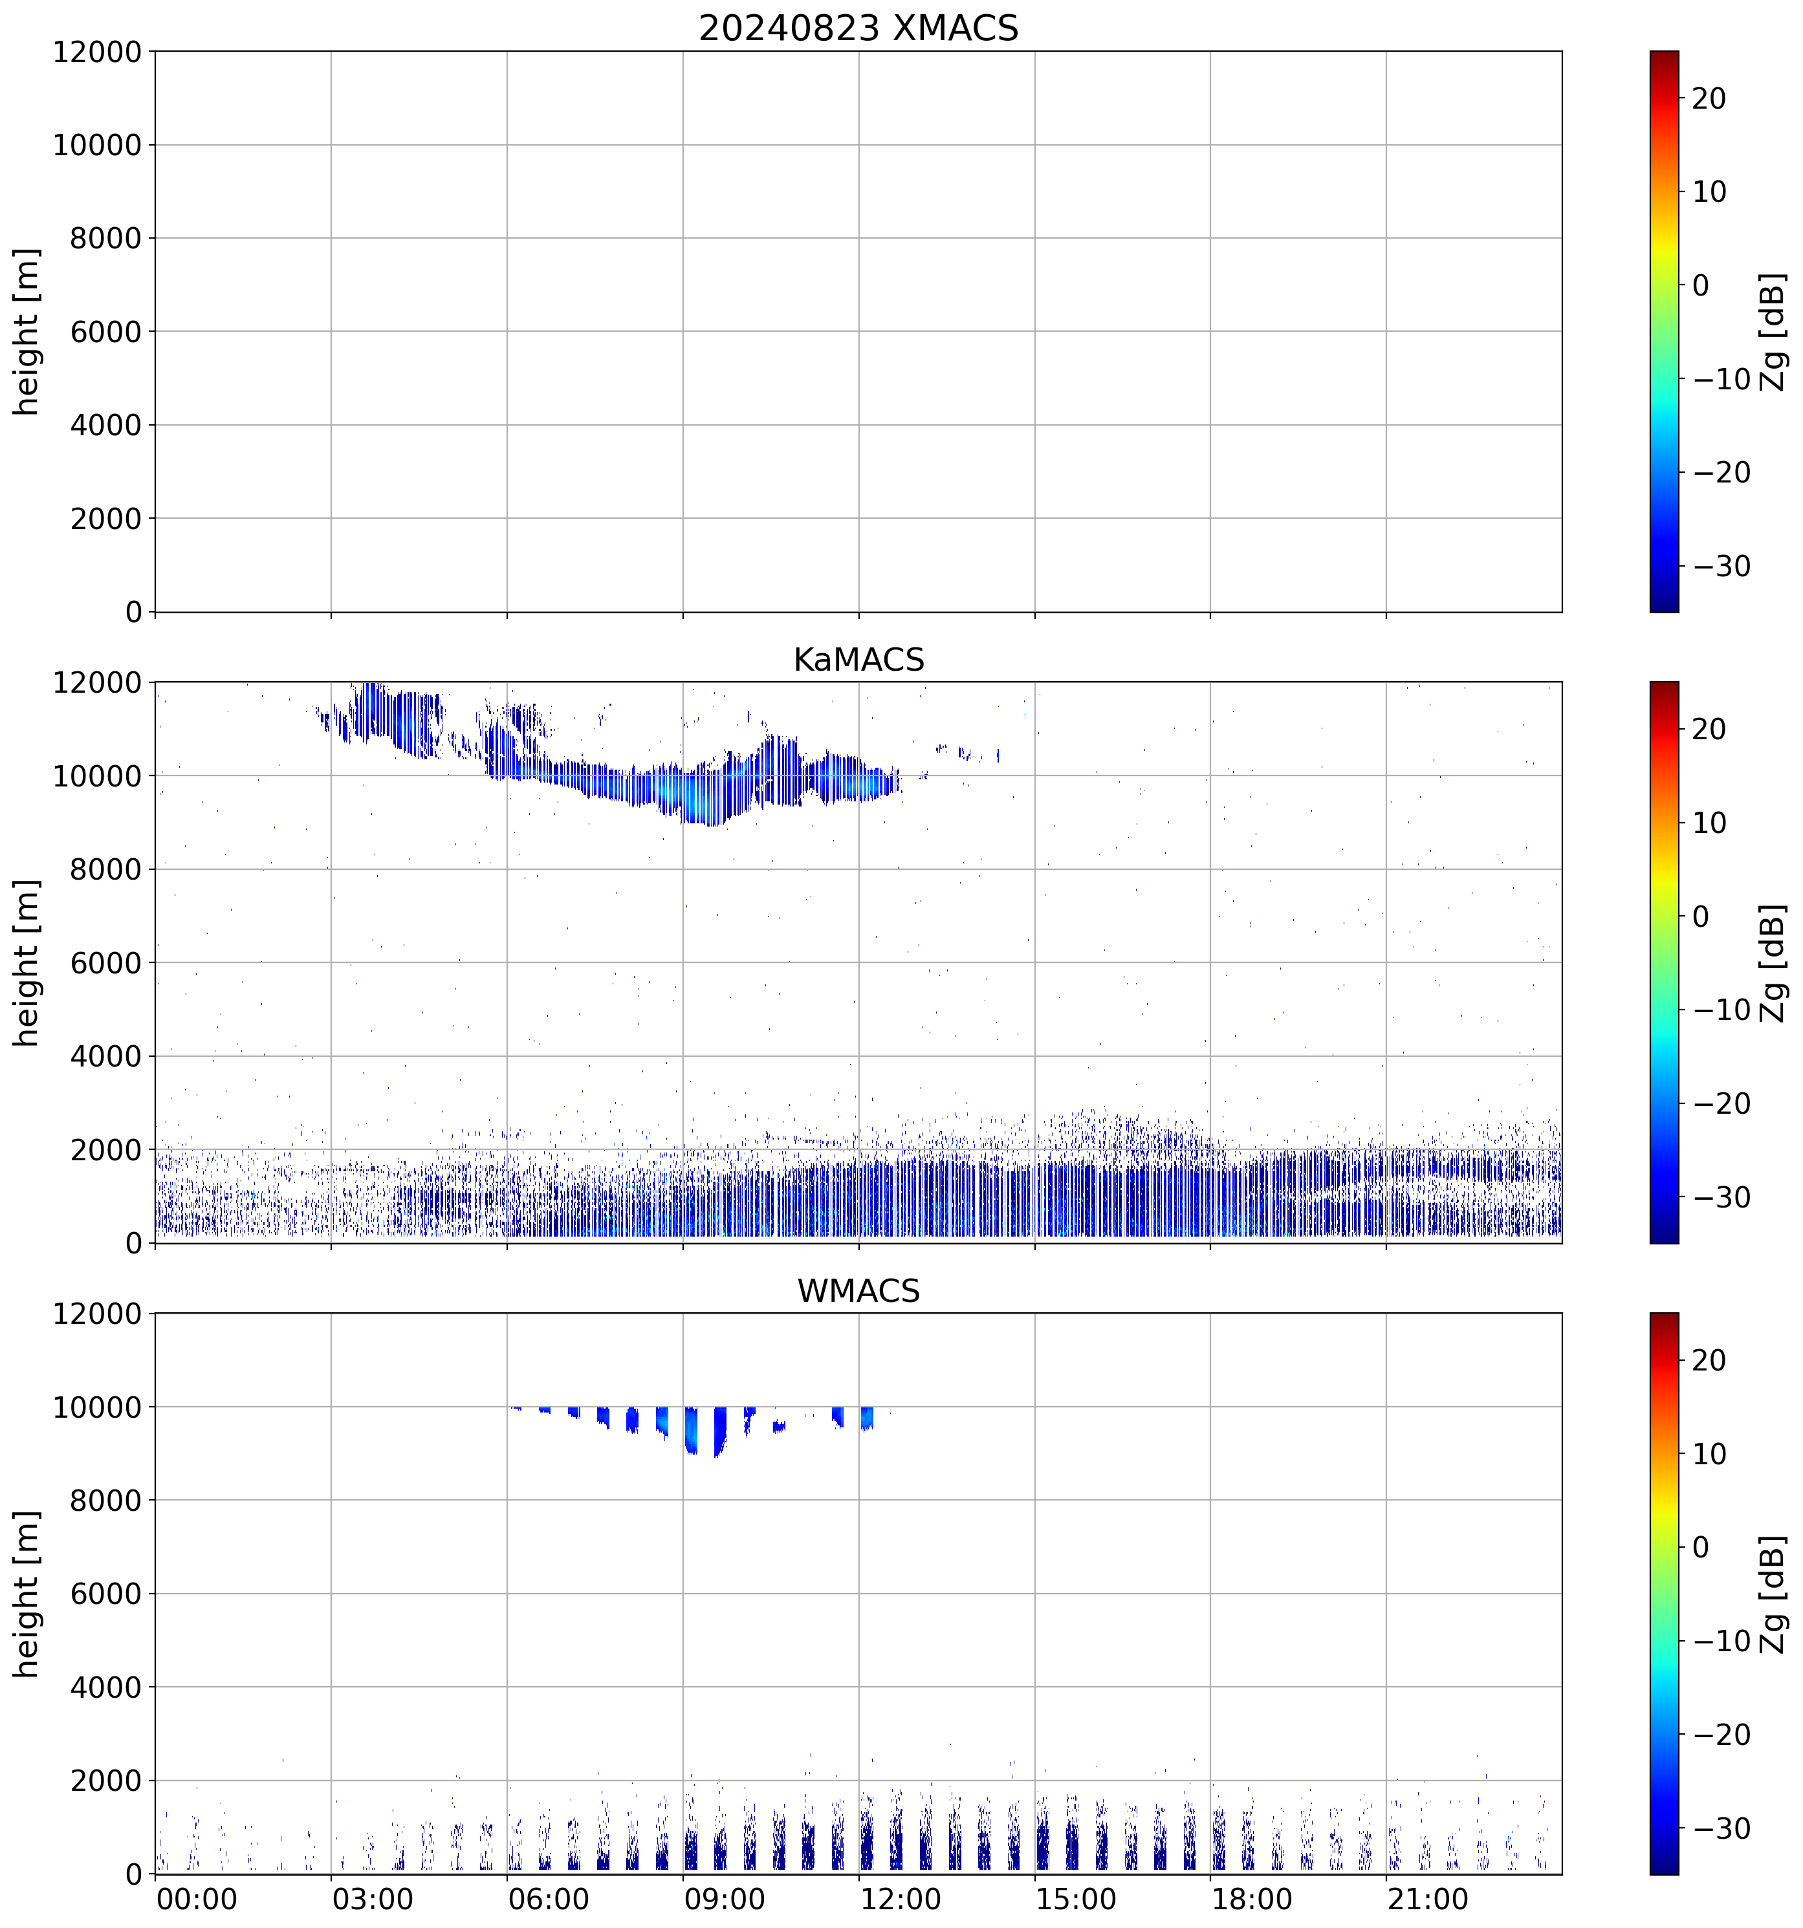Screen dimensions: 1803x1928
Task: Click the 03:00 time axis label
Action: pyautogui.click(x=373, y=1899)
